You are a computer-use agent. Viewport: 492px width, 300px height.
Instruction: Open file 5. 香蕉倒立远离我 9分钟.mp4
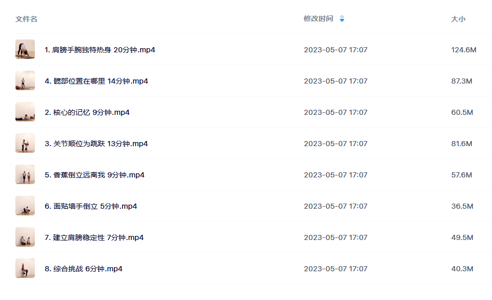[94, 175]
